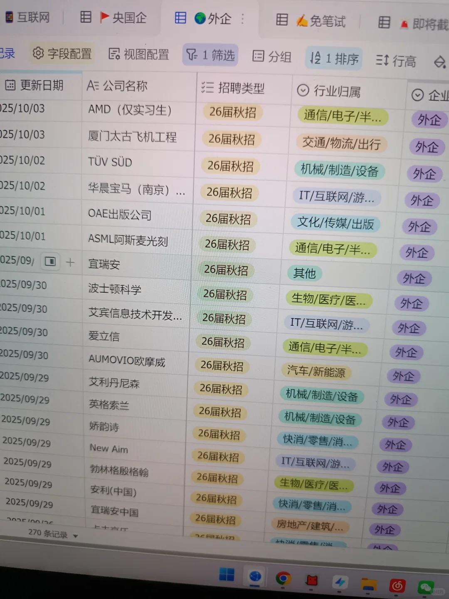The width and height of the screenshot is (449, 599).
Task: Open File Explorer from the taskbar
Action: (368, 584)
